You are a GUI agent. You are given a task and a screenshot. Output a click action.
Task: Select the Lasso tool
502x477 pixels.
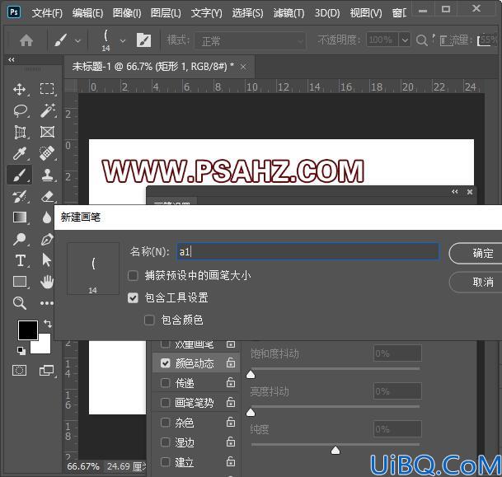point(21,110)
